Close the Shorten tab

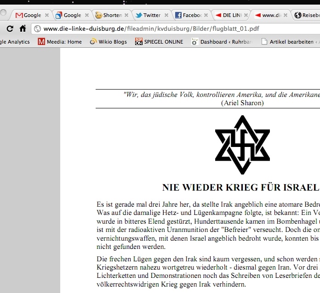pos(126,15)
